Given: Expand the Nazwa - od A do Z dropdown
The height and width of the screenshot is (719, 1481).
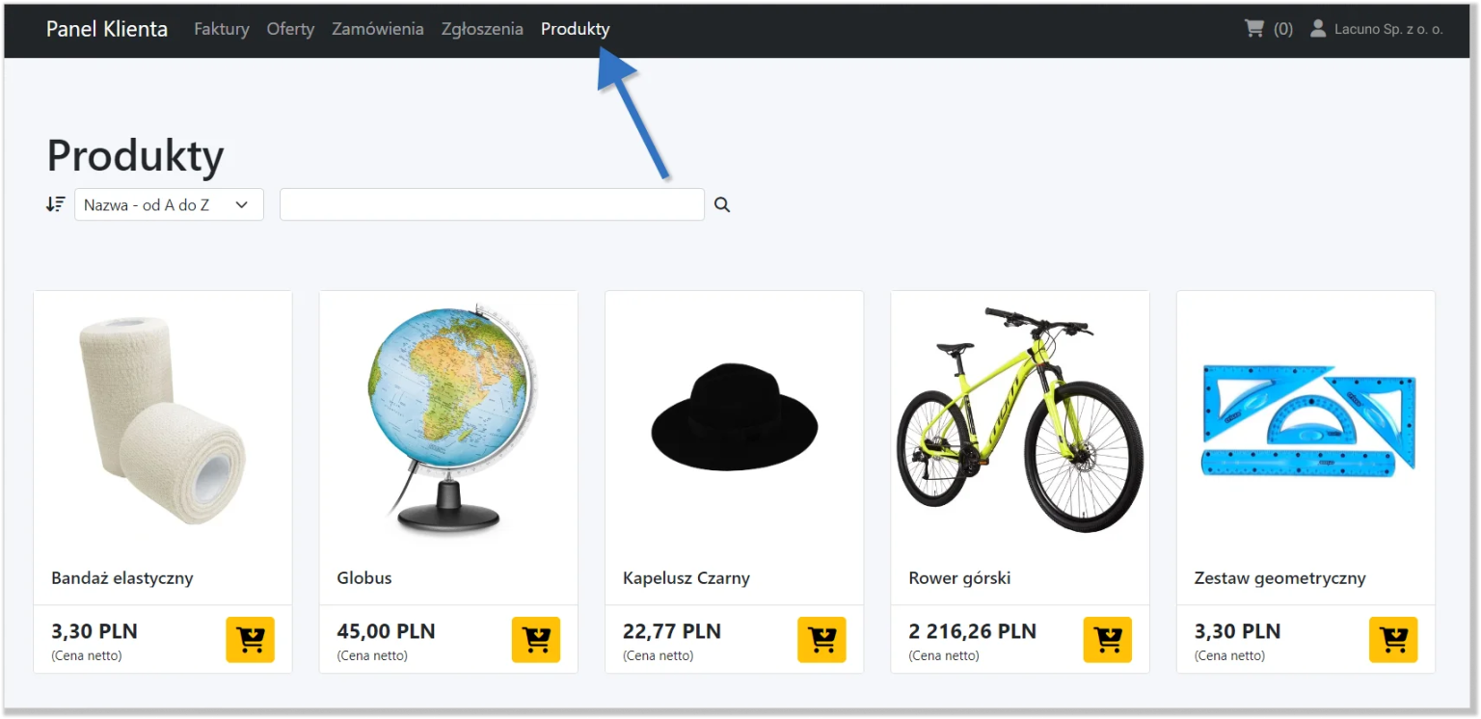Looking at the screenshot, I should click(x=169, y=204).
